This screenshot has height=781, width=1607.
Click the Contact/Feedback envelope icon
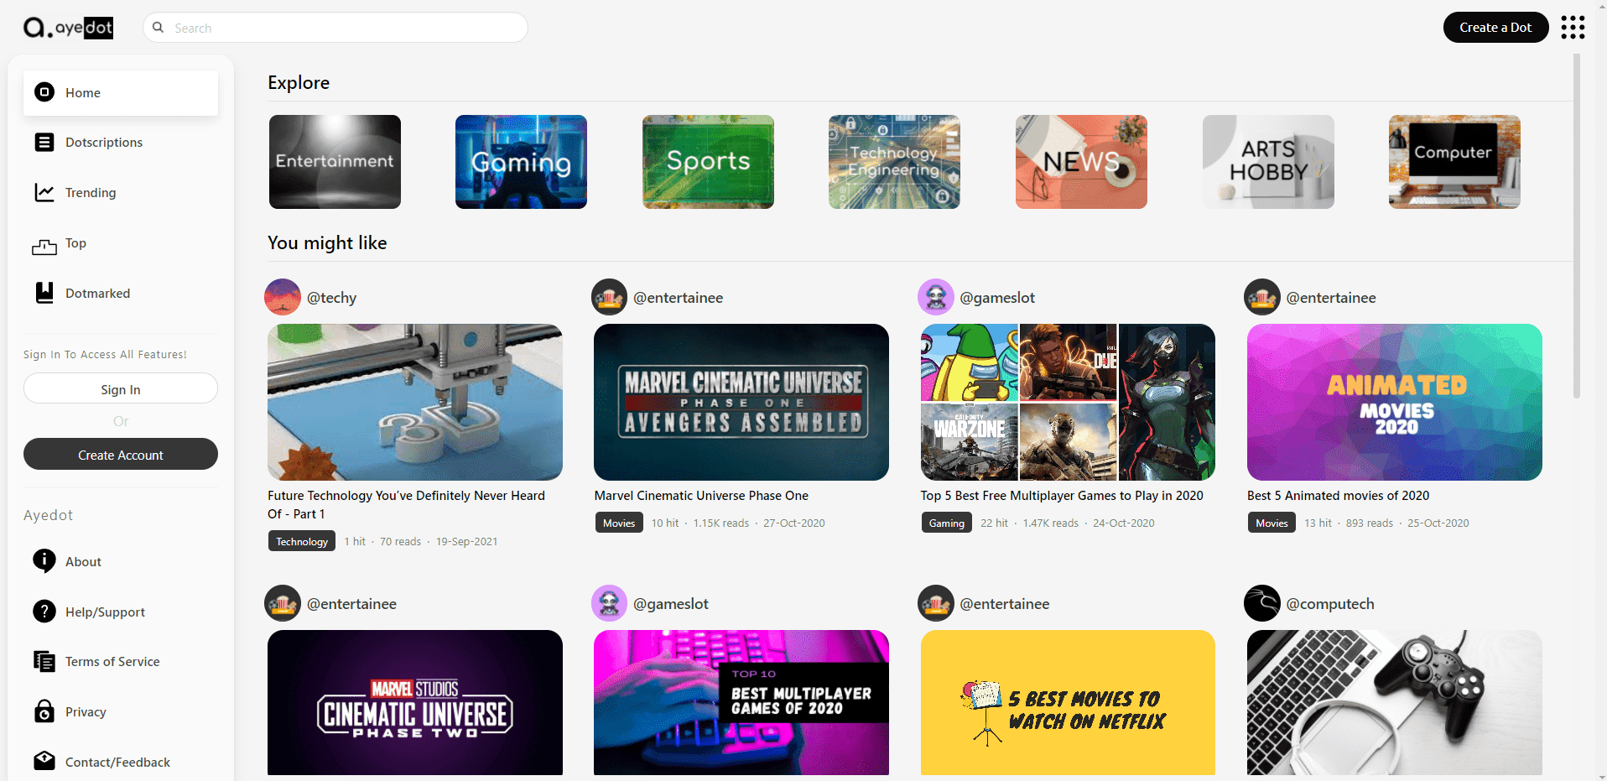point(44,761)
